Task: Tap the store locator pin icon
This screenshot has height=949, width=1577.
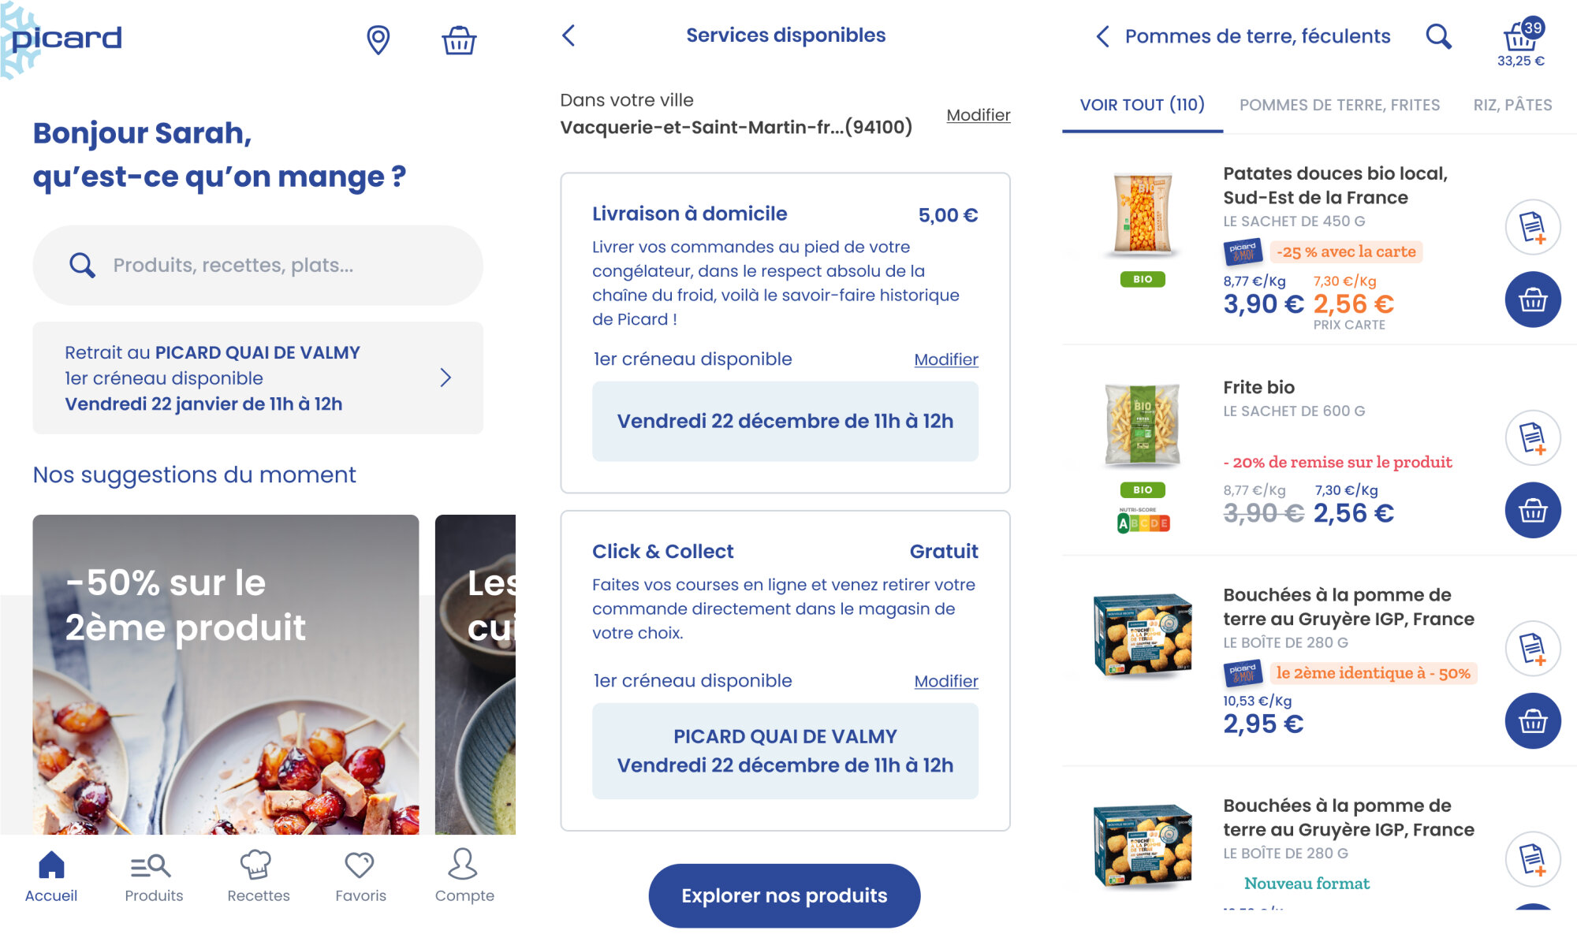Action: pyautogui.click(x=378, y=39)
